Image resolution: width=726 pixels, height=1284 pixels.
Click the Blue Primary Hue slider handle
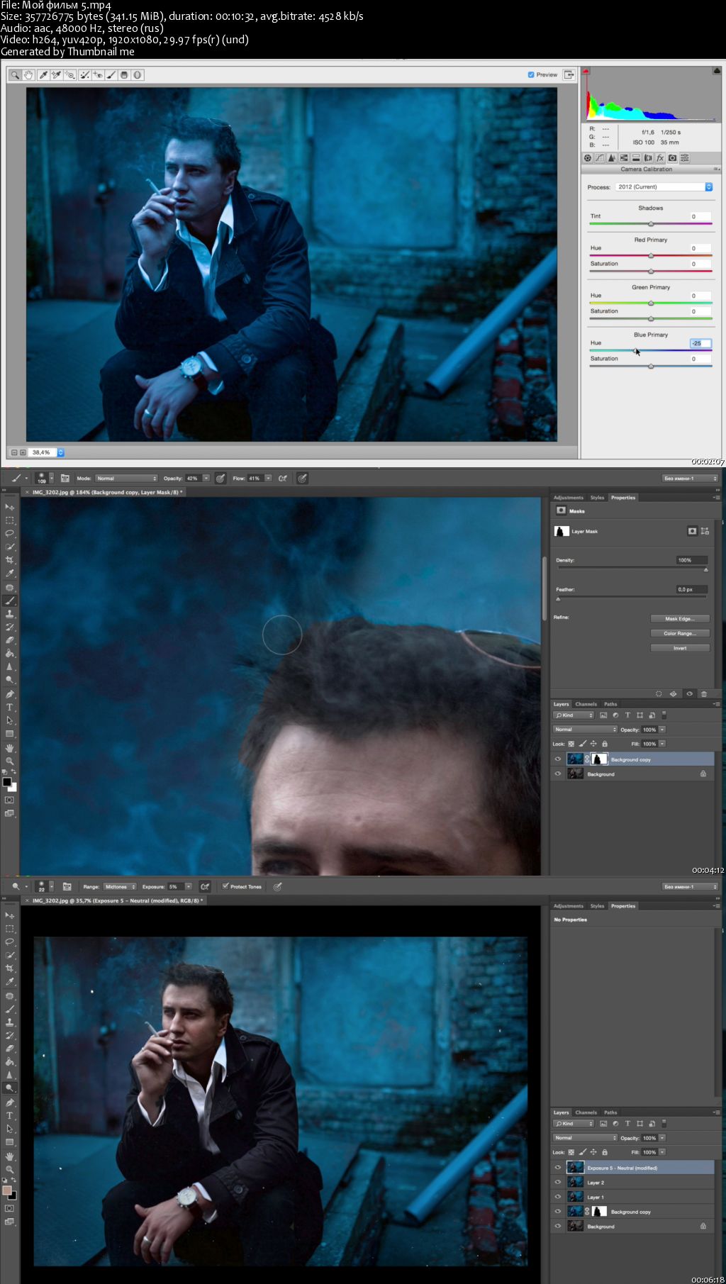(x=635, y=350)
